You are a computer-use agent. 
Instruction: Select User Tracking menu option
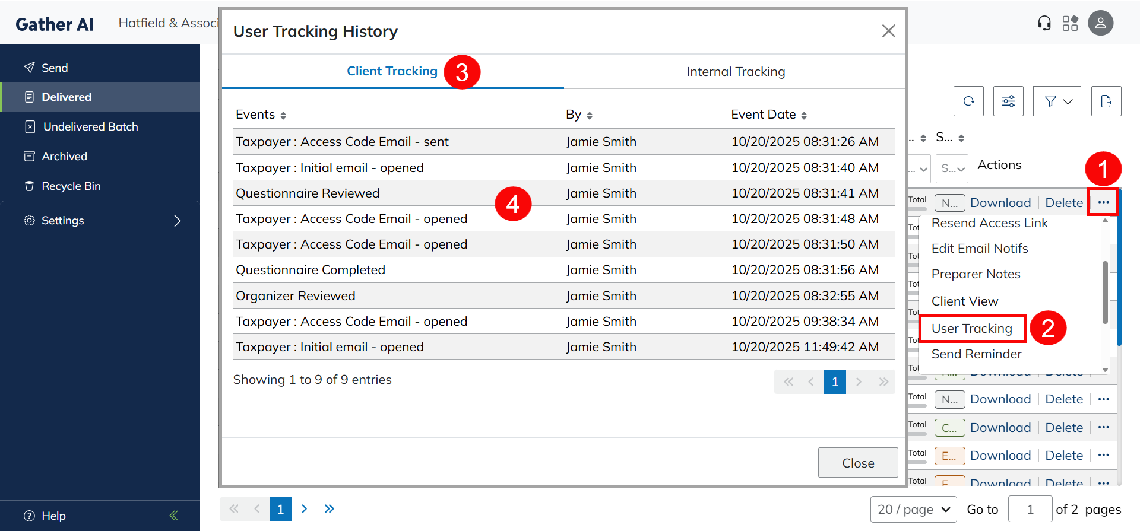(x=971, y=329)
